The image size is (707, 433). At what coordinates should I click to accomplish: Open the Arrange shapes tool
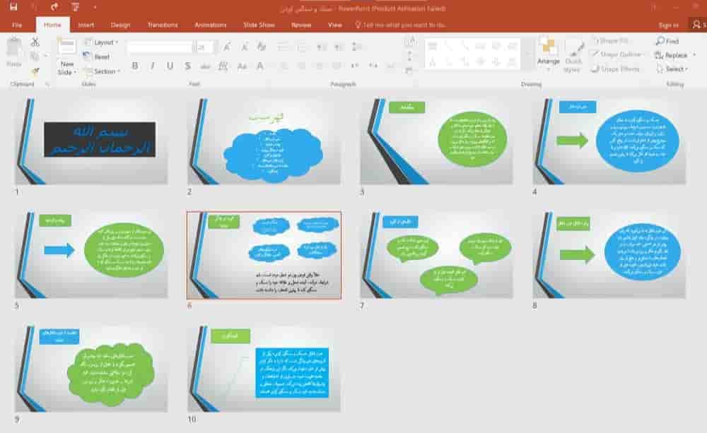coord(549,54)
